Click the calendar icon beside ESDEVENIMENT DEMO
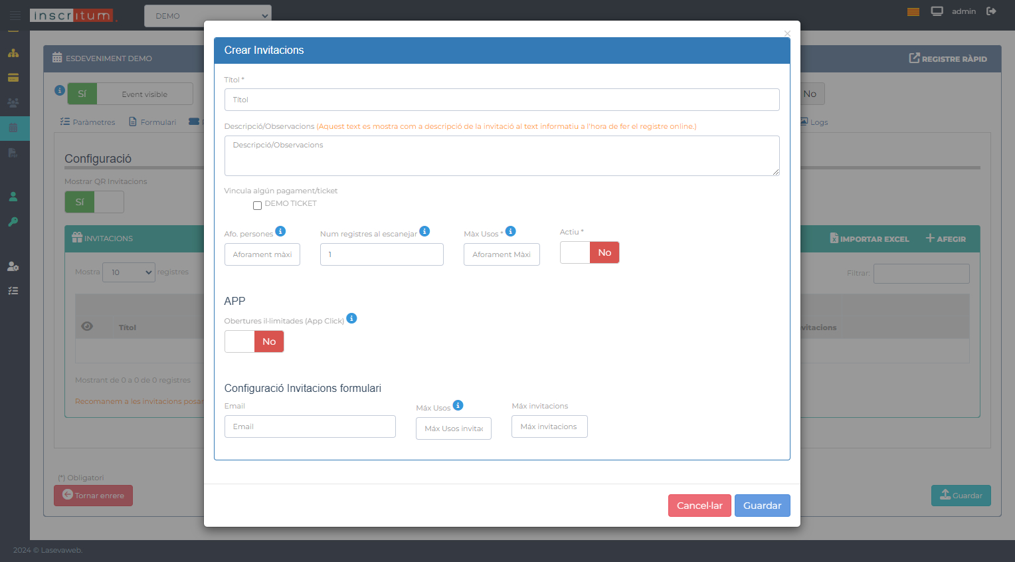 coord(57,58)
